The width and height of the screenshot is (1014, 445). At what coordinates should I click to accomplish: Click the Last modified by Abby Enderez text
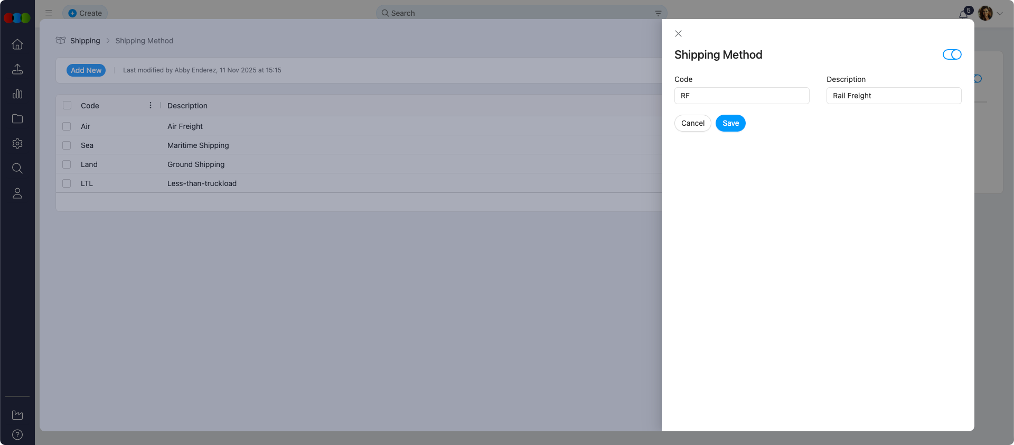click(202, 70)
